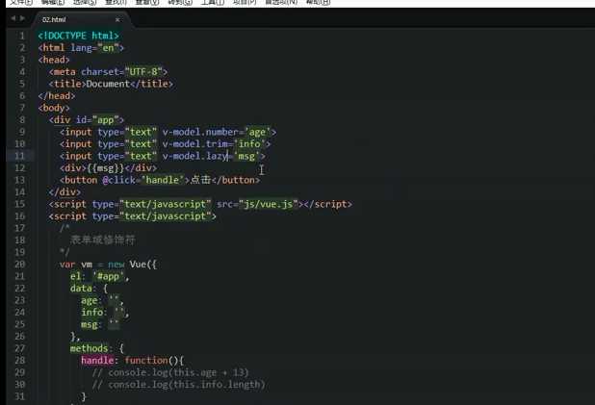Click the opening <head> tag
The width and height of the screenshot is (595, 405).
click(x=54, y=60)
